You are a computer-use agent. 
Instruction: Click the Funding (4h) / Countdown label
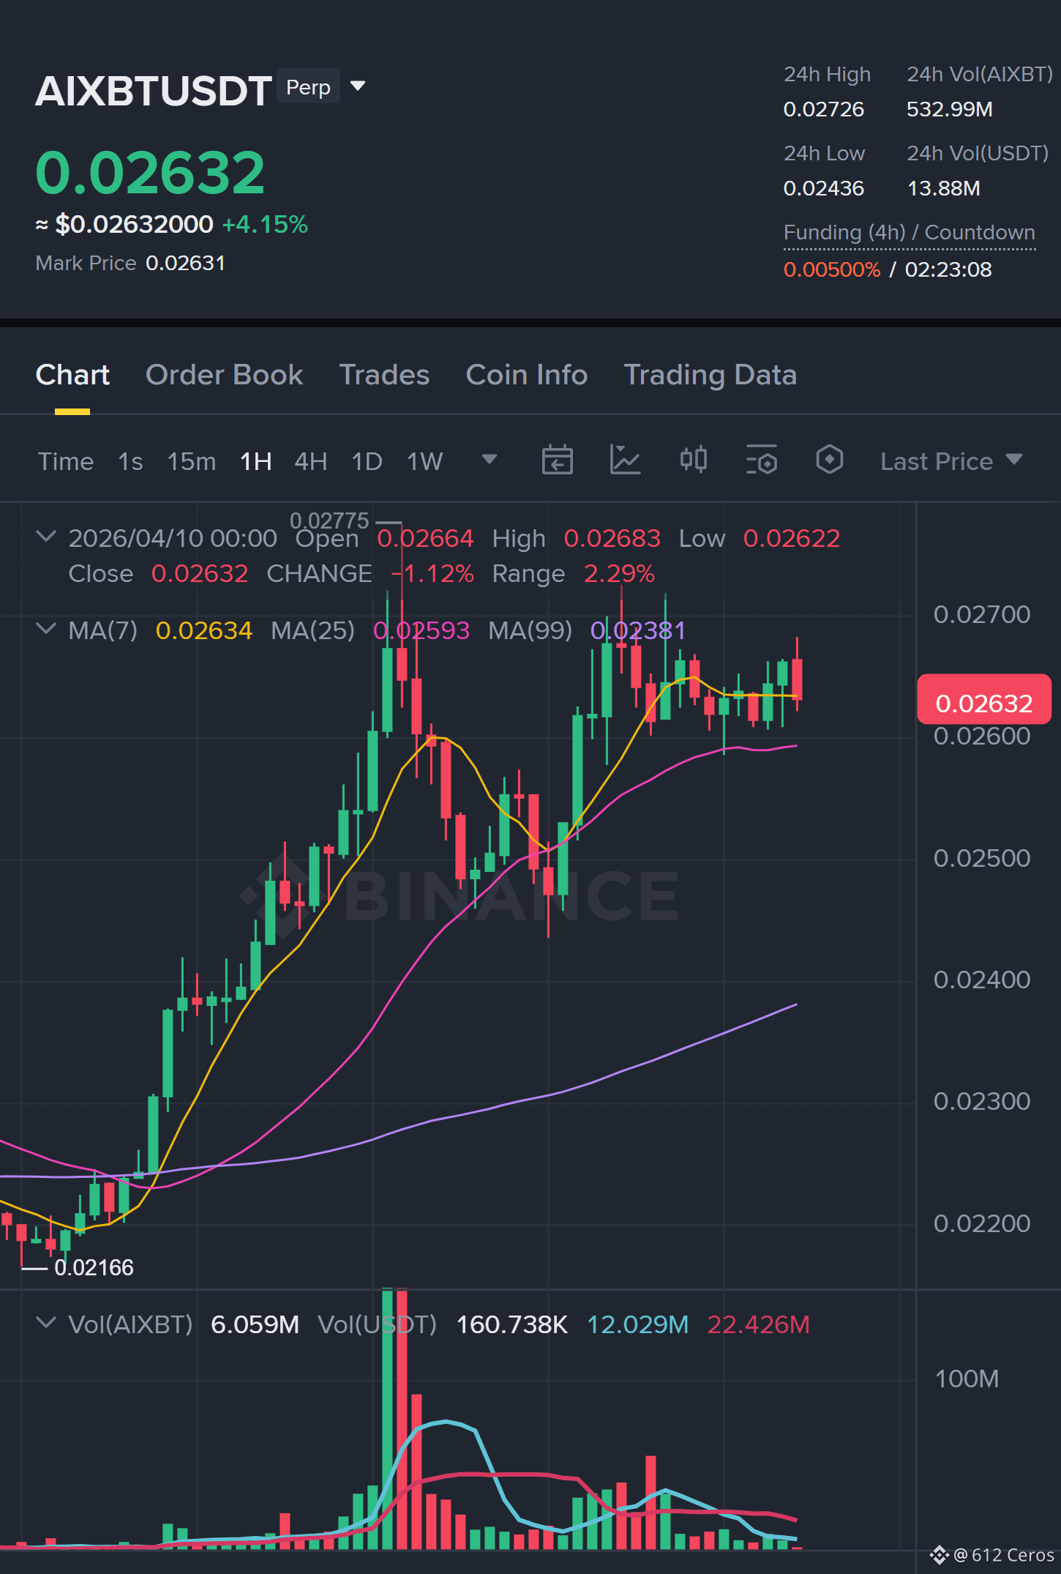[909, 233]
